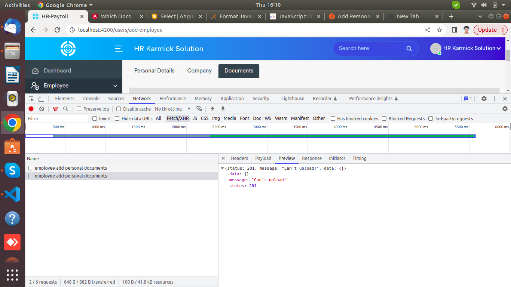Clear the network log
The width and height of the screenshot is (511, 287).
(42, 109)
